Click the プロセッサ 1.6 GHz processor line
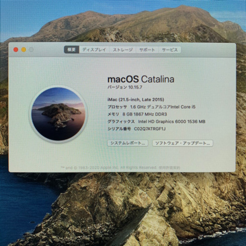Screen dimensions: 246x246 click(151, 107)
